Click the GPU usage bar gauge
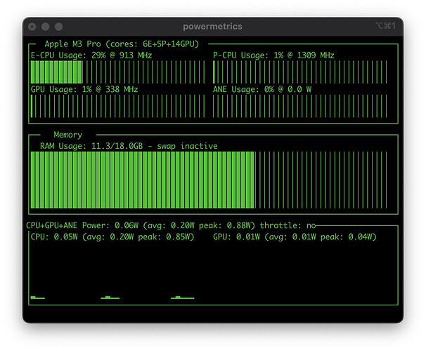426x351 pixels. (118, 106)
